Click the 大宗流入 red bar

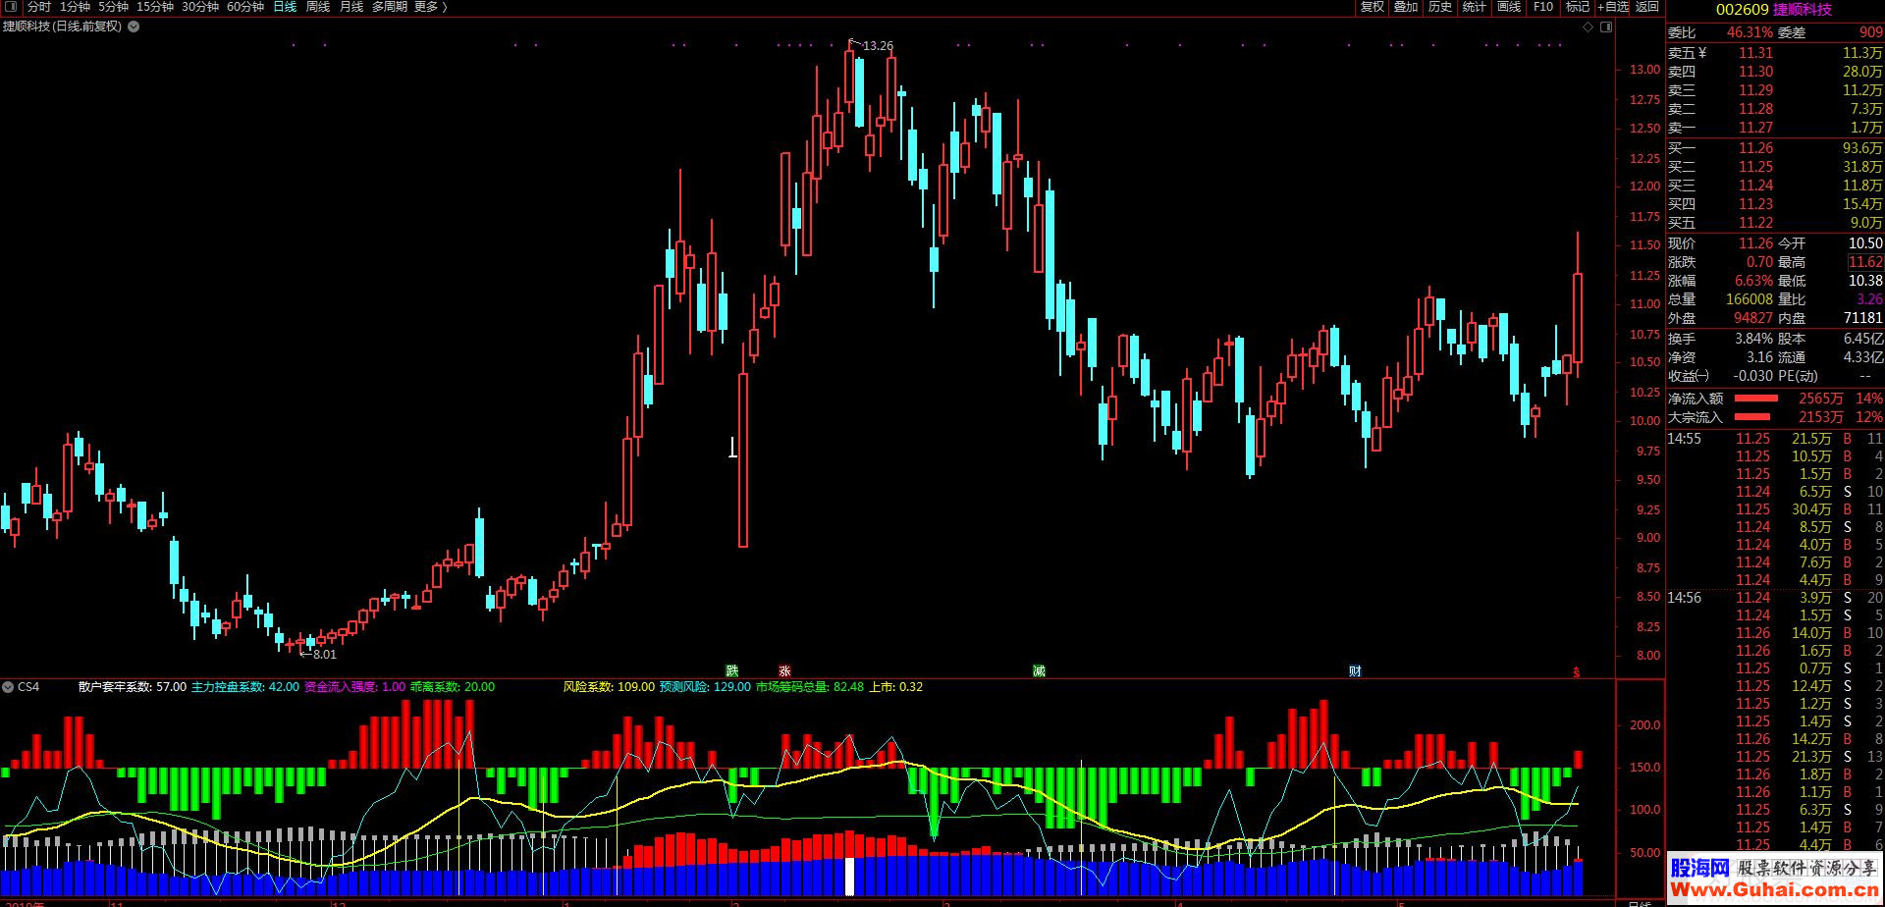[1753, 417]
